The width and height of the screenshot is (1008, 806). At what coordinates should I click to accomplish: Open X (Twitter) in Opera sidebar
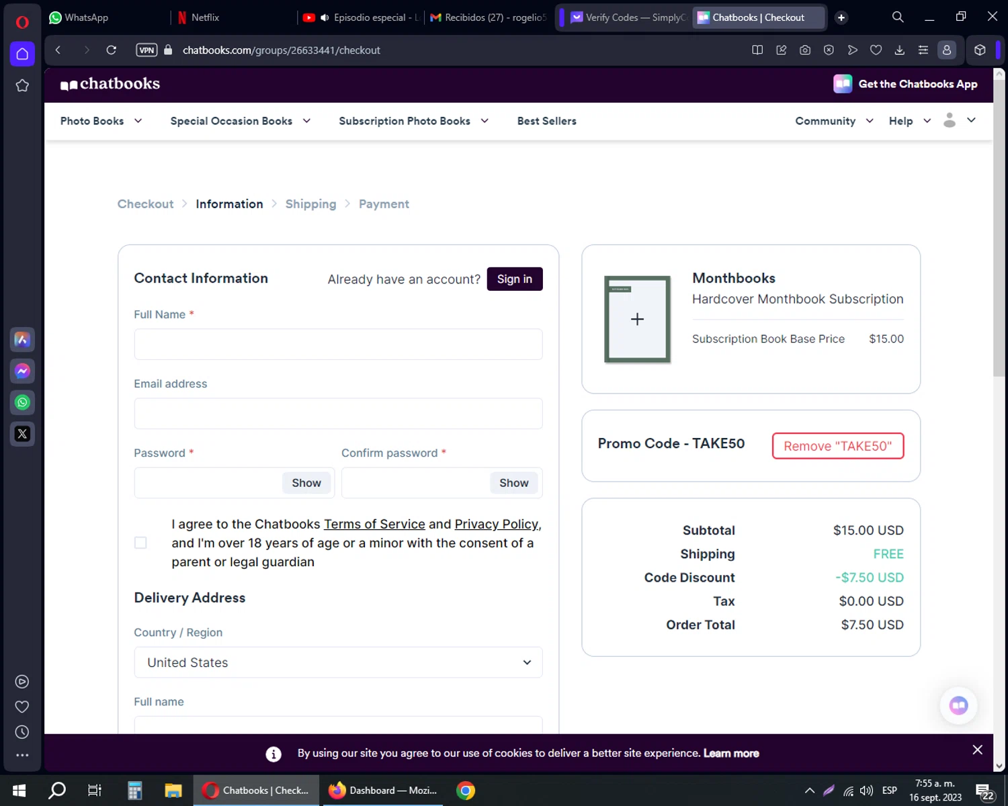pos(22,434)
